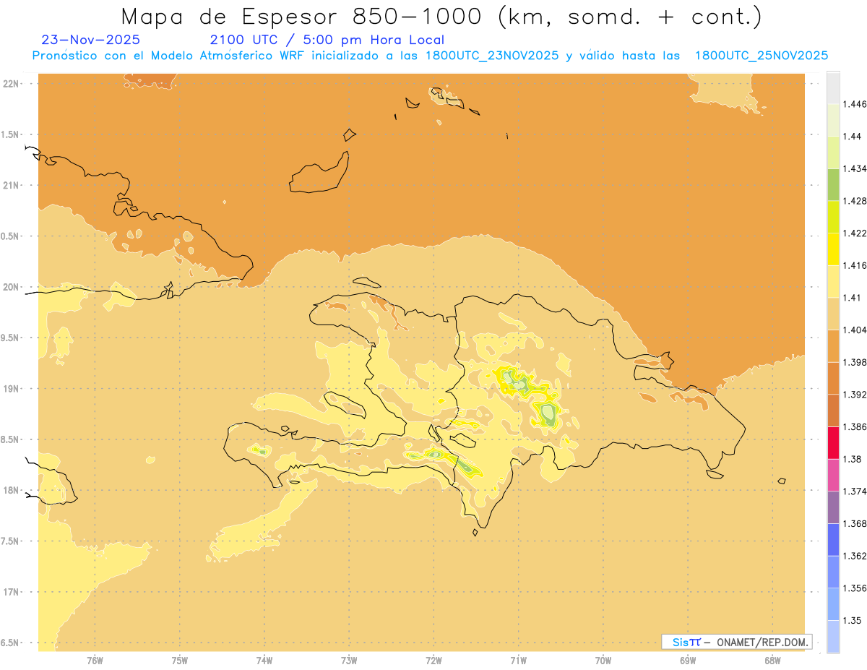Select the pale yellow swatch between 1.41 and 1.416

click(x=833, y=281)
